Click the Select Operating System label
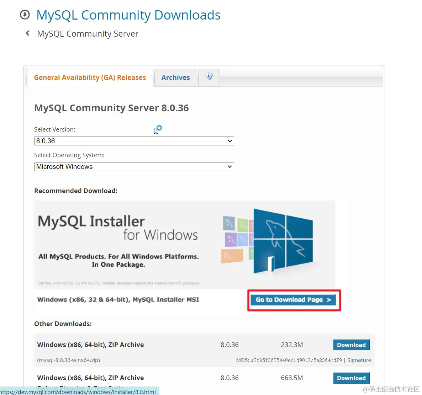Image resolution: width=422 pixels, height=395 pixels. [69, 155]
